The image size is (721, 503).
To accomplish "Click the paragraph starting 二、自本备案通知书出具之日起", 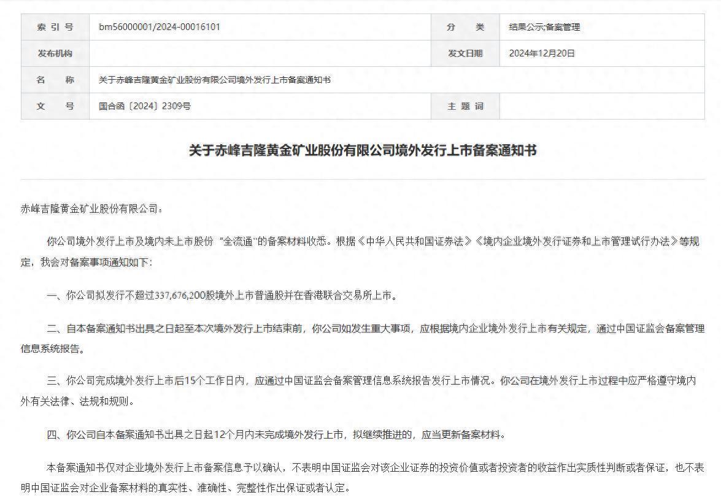I will coord(363,339).
